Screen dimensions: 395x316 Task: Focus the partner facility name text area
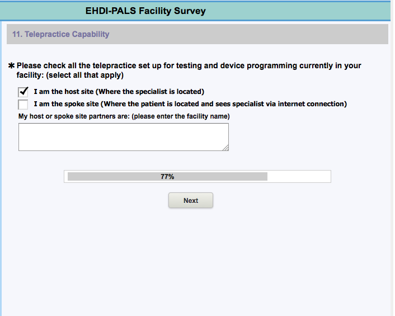coord(123,137)
